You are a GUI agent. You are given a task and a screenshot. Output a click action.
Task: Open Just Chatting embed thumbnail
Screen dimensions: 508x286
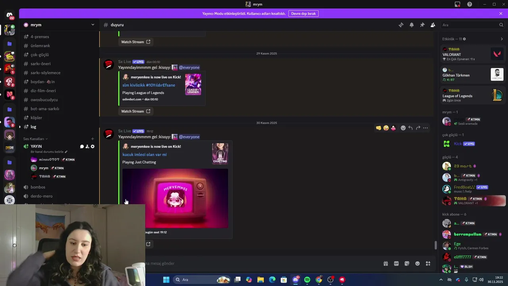click(220, 154)
